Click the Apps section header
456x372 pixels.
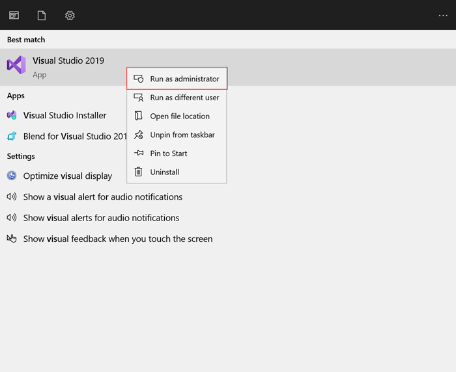(16, 96)
